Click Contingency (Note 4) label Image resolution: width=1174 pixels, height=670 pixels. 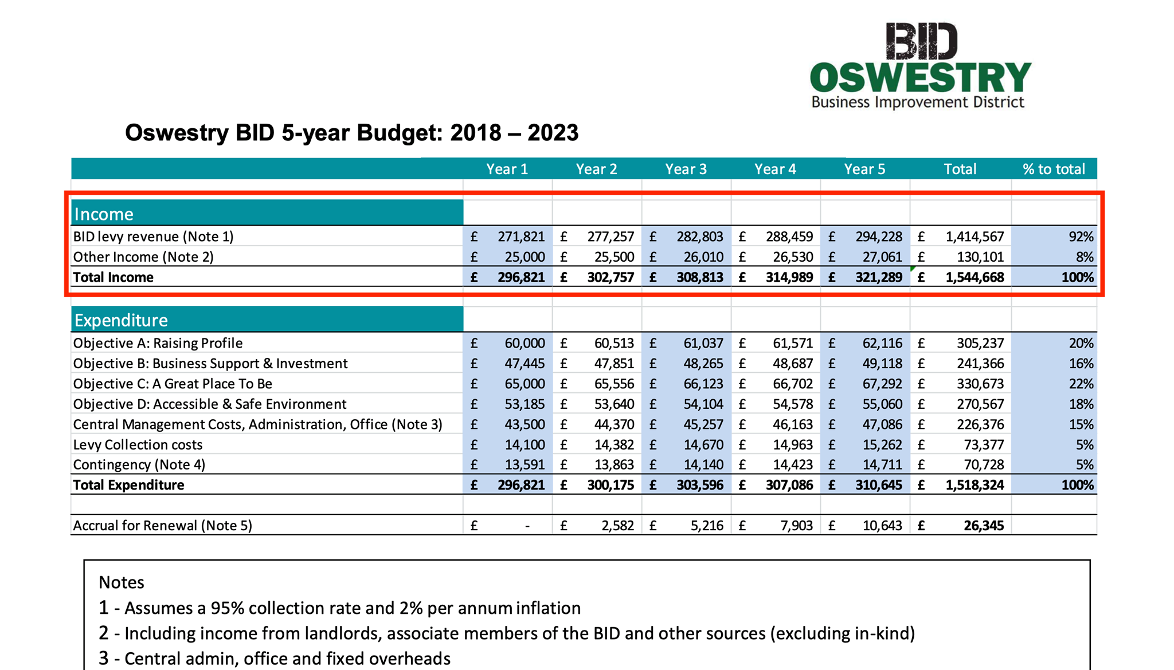(x=139, y=464)
